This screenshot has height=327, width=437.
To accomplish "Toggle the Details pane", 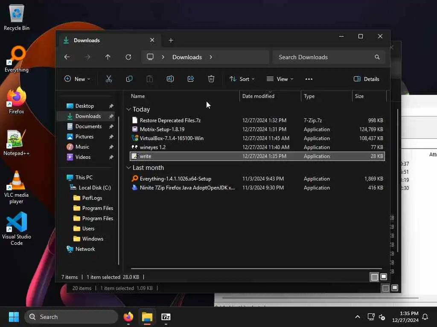I will [x=366, y=79].
